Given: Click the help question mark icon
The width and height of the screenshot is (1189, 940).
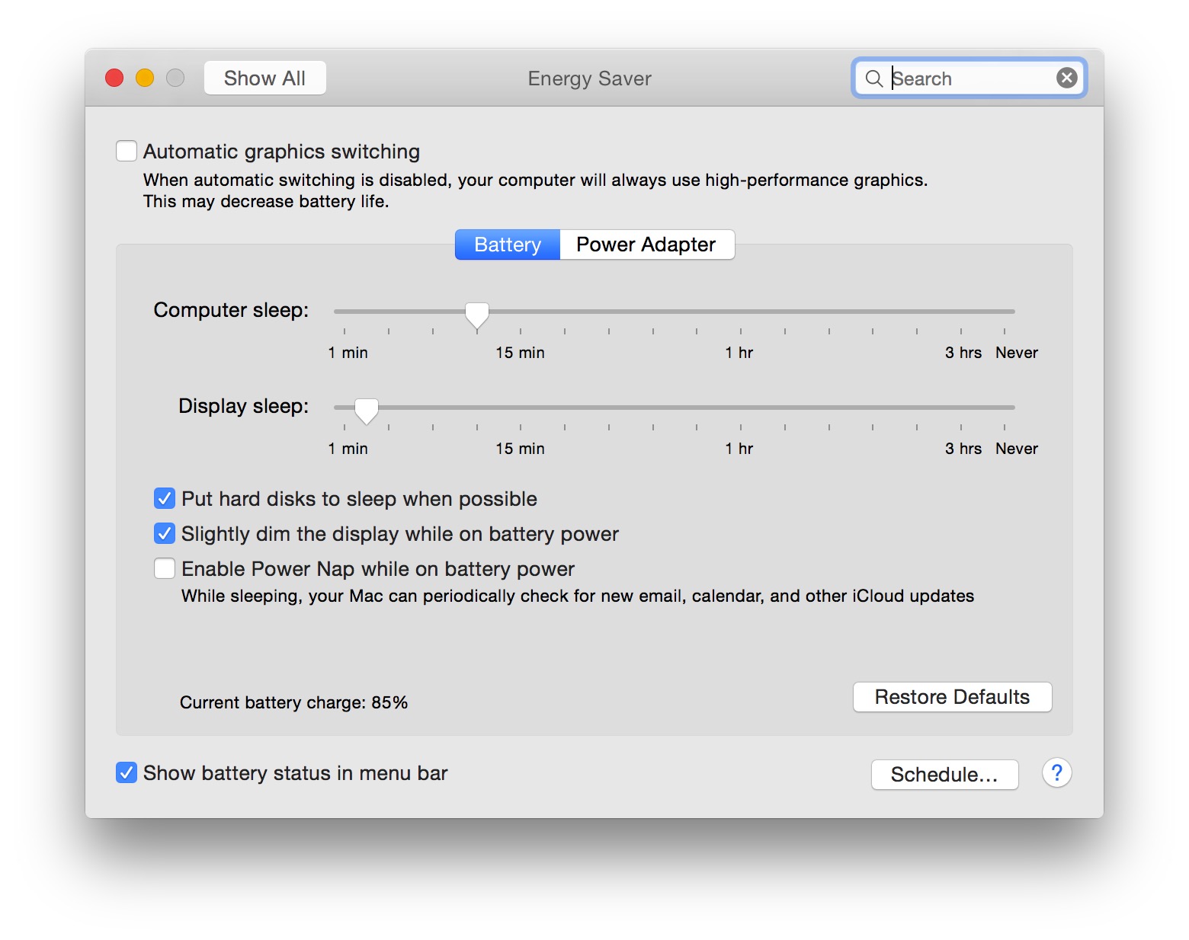Looking at the screenshot, I should coord(1056,773).
